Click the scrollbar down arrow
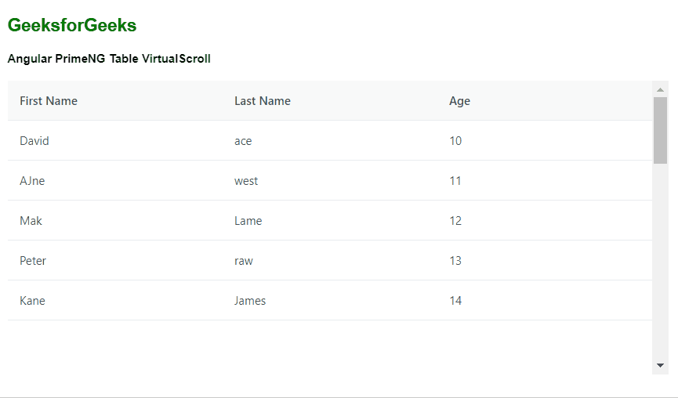The image size is (678, 398). 660,365
